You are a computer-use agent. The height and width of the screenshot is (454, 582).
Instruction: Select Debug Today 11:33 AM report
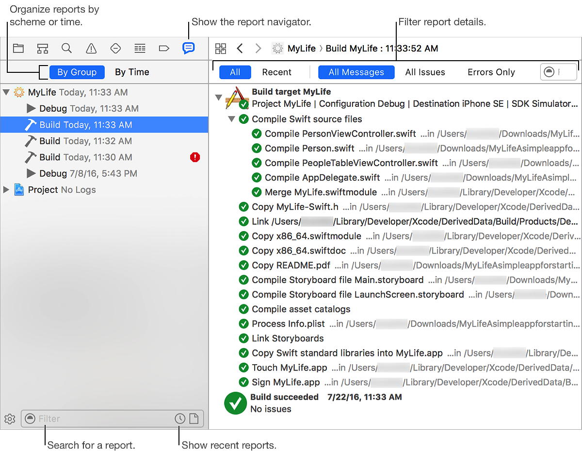[104, 108]
